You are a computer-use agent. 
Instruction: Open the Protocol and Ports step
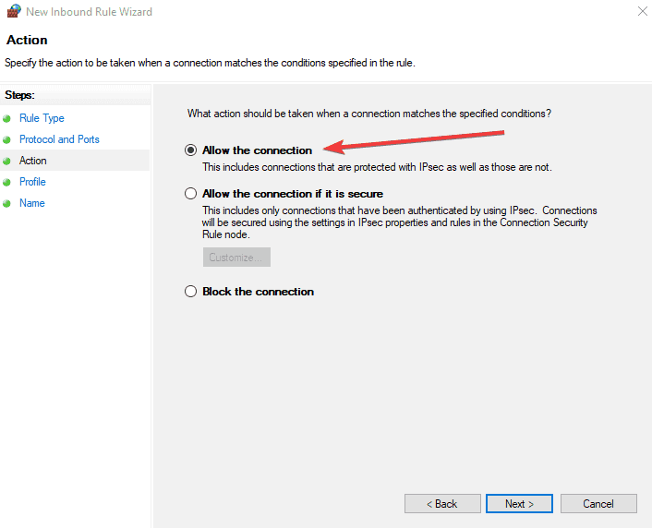59,139
